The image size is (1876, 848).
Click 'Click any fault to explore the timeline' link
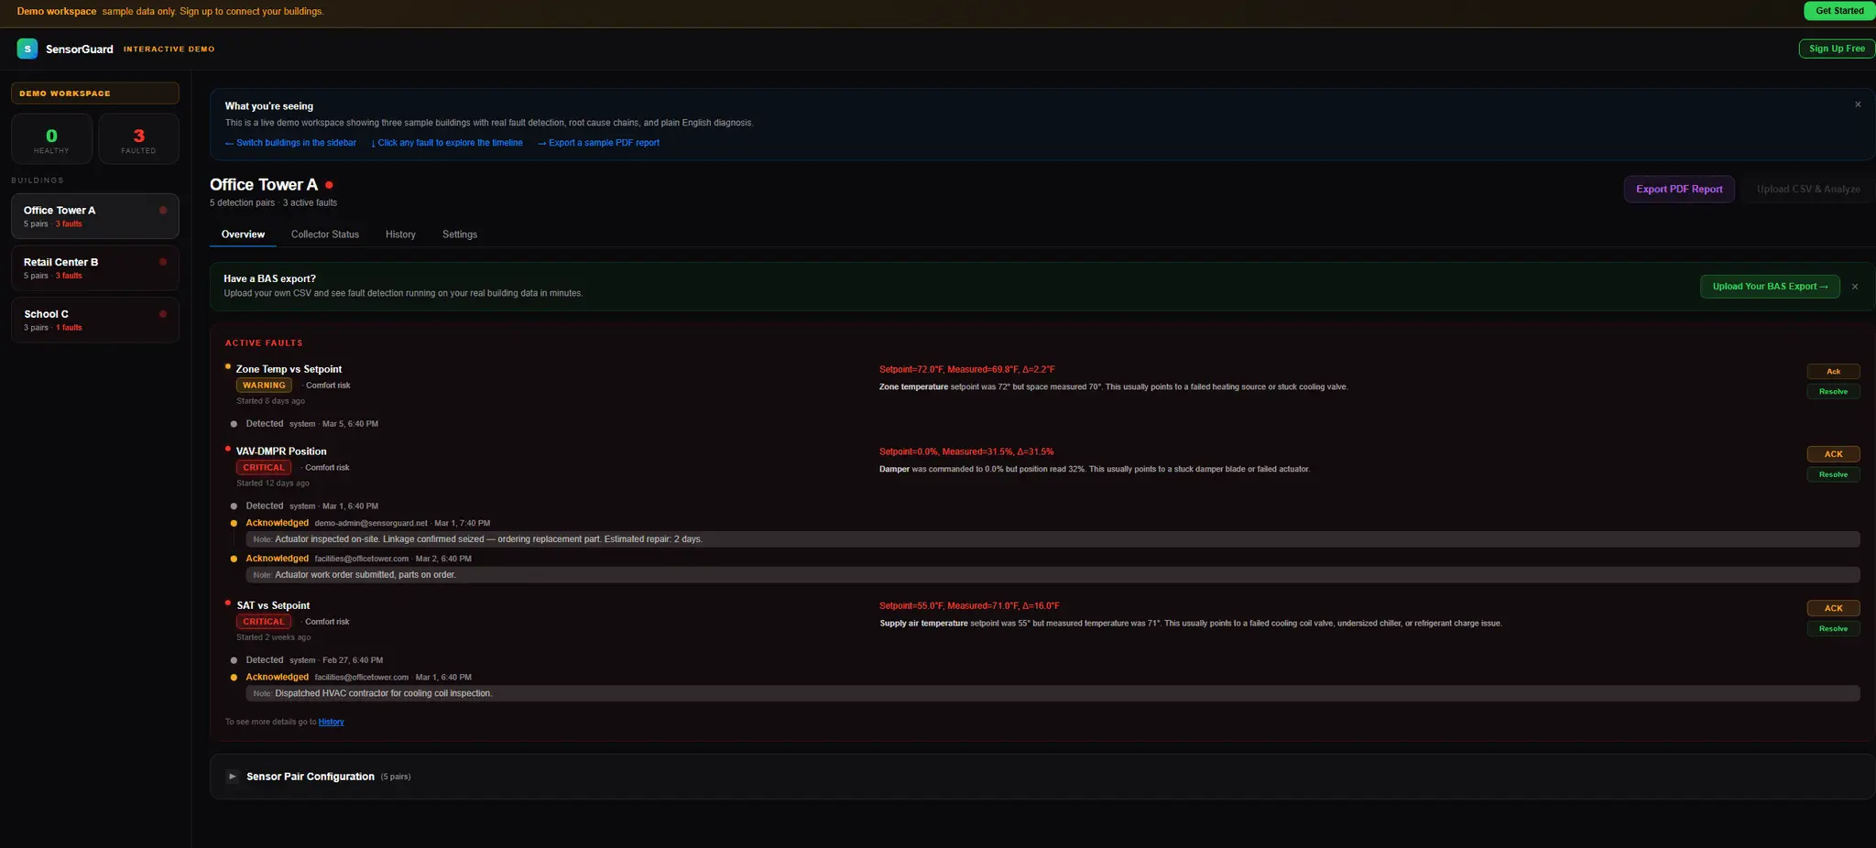(447, 143)
